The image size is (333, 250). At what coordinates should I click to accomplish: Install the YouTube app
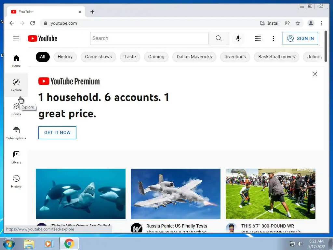click(x=270, y=23)
